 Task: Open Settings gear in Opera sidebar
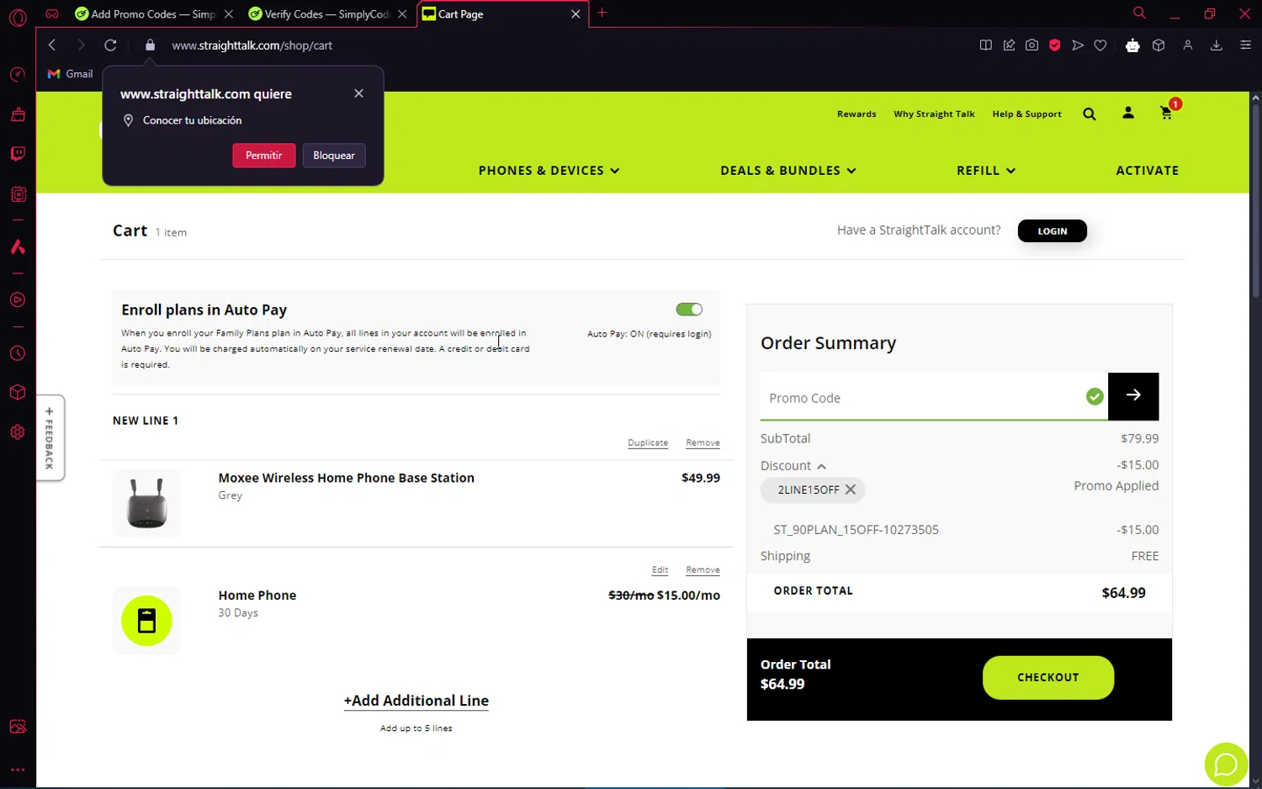(18, 432)
